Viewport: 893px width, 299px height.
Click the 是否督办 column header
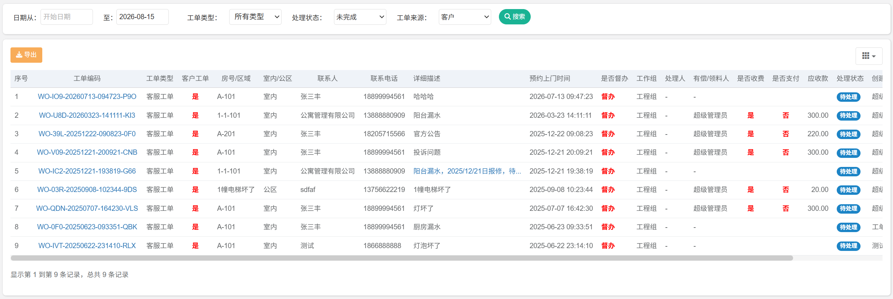click(615, 78)
